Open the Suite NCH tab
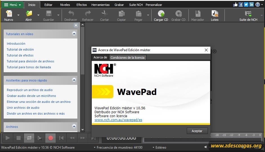Image resolution: width=265 pixels, height=152 pixels. [136, 5]
